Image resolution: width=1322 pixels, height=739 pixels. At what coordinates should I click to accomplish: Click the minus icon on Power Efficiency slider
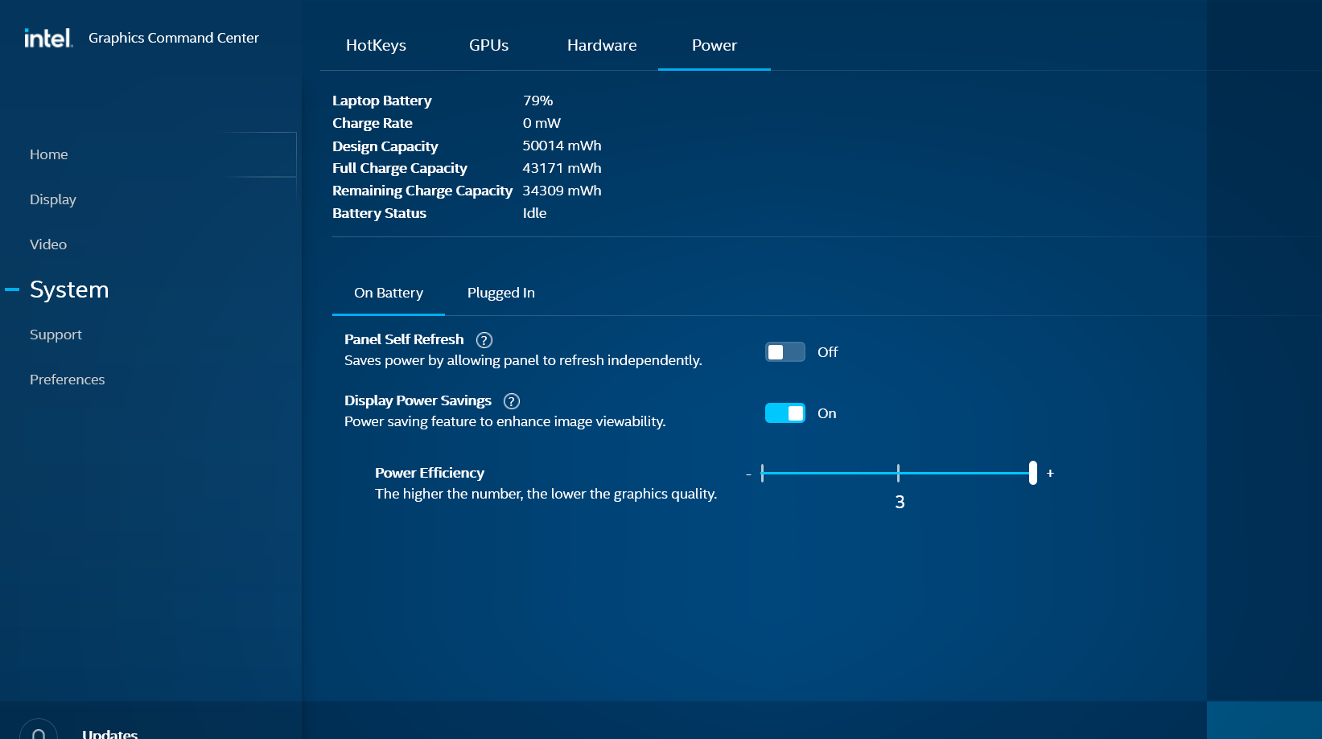(747, 474)
